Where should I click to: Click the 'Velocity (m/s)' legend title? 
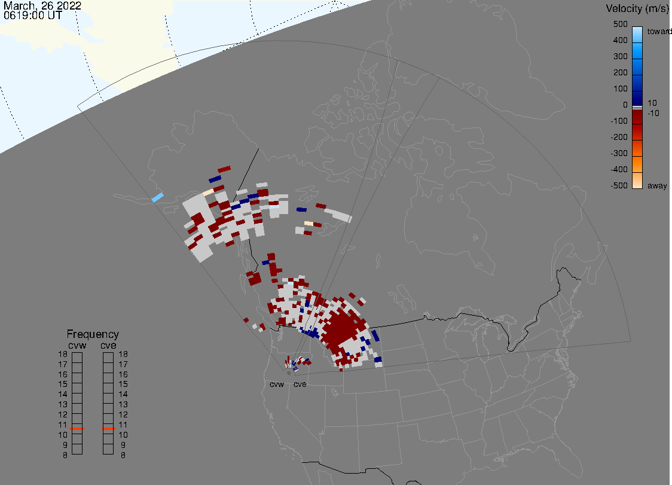tap(636, 8)
